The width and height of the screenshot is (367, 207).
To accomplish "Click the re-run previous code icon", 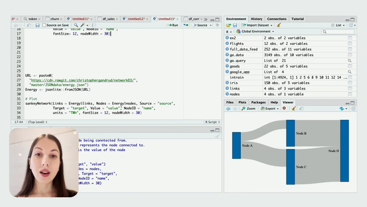I will coord(186,25).
